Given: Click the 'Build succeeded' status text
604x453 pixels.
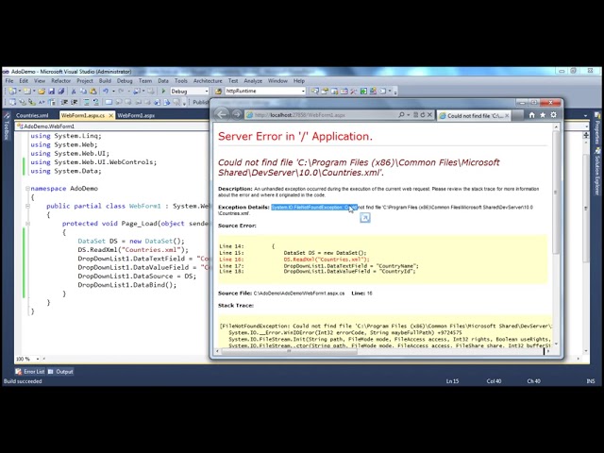Looking at the screenshot, I should click(x=23, y=381).
